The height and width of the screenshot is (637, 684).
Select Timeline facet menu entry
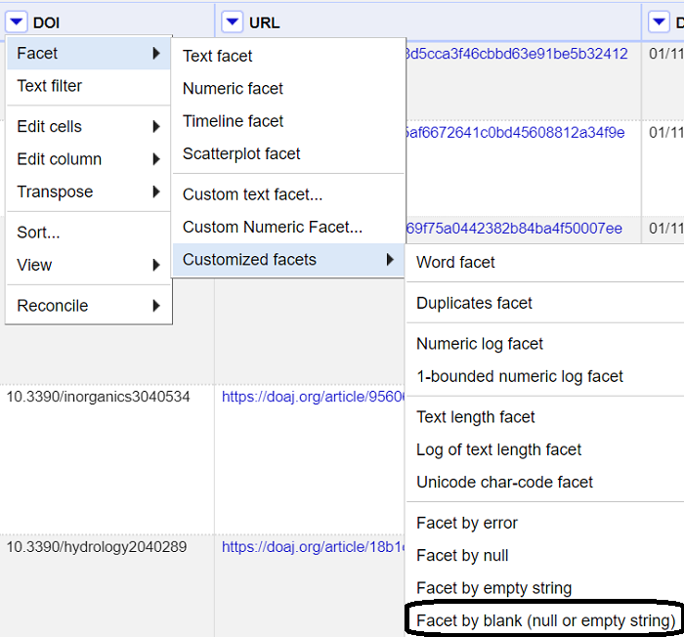tap(233, 121)
